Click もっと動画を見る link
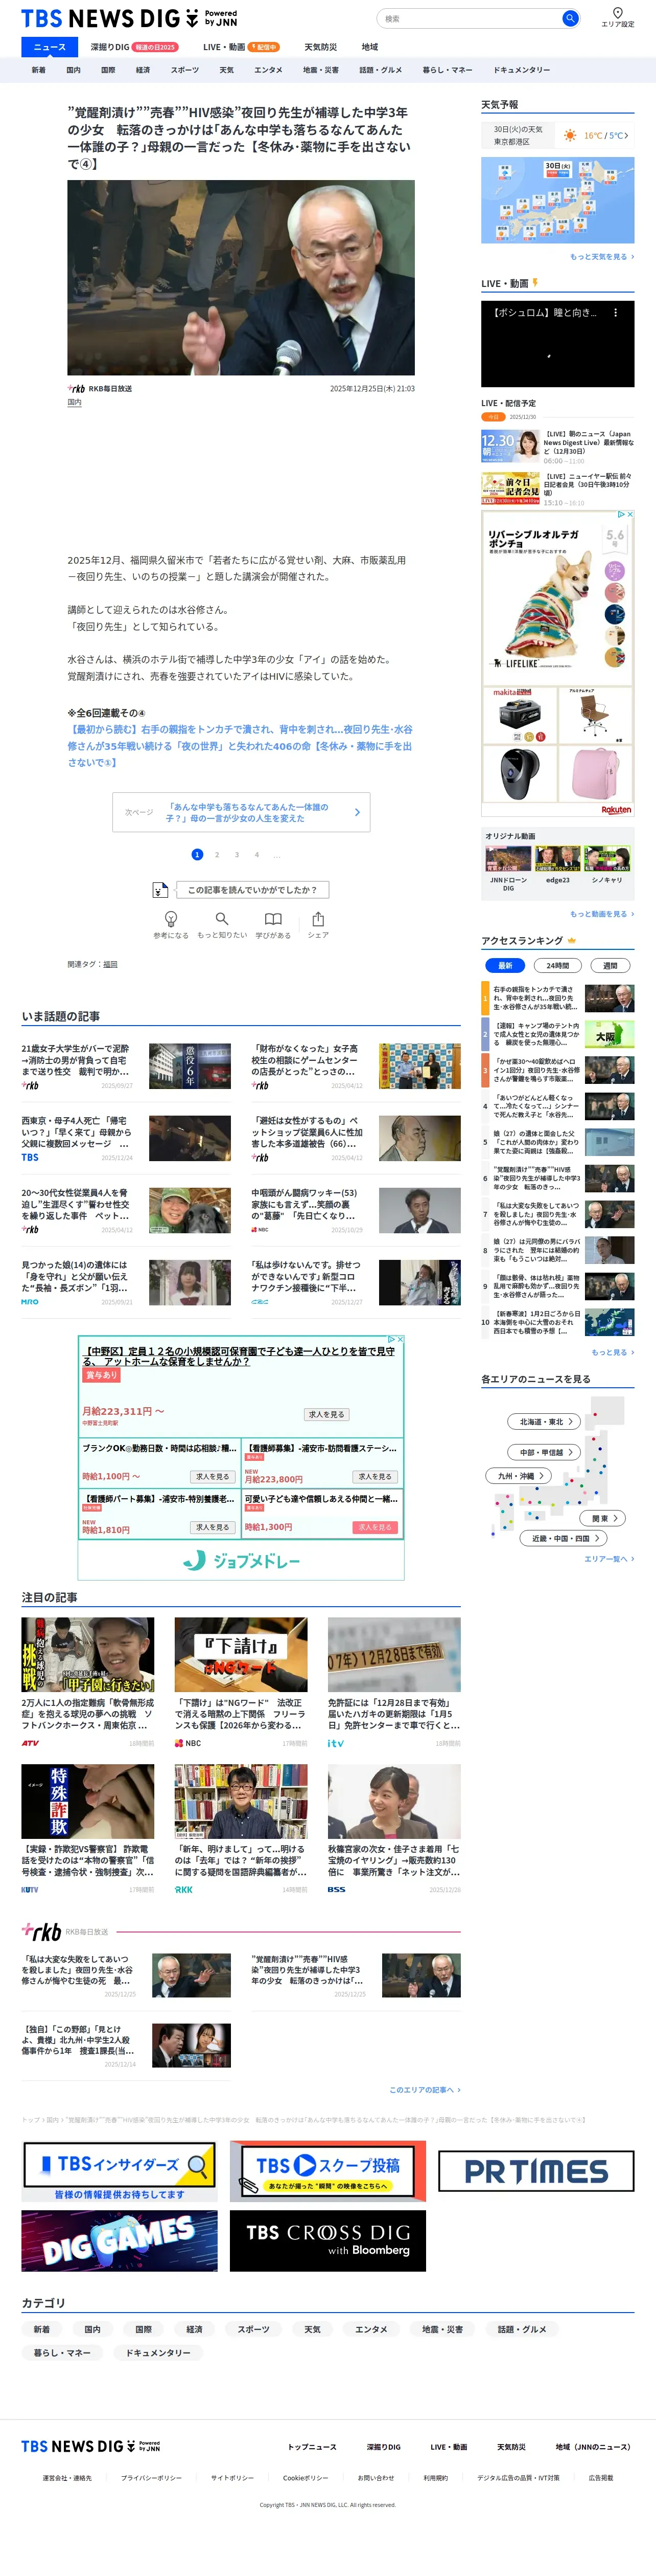 point(601,914)
